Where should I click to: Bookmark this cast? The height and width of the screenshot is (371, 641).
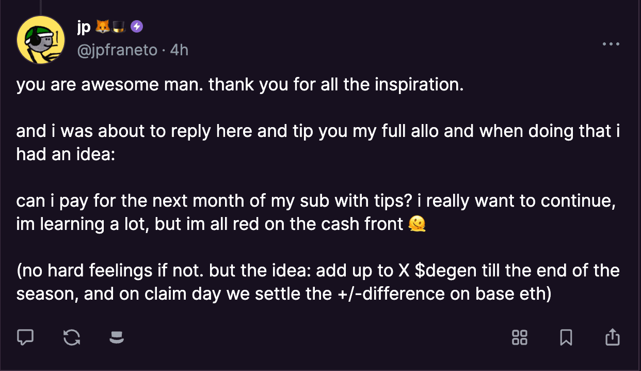[x=566, y=337]
